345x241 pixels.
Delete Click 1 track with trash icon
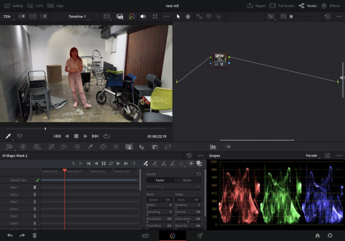coord(35,187)
